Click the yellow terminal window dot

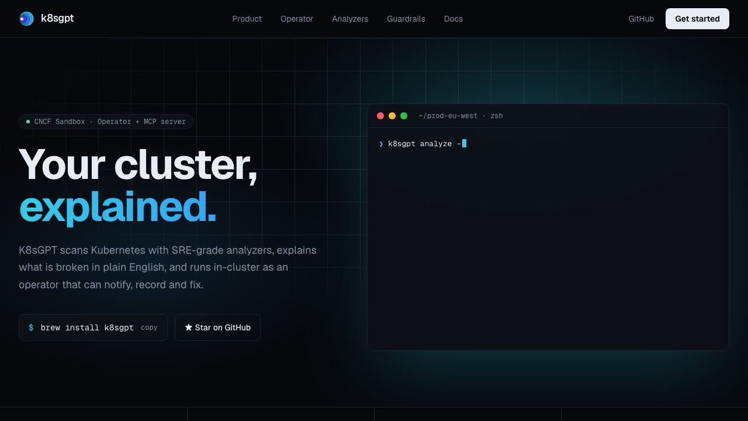pos(392,116)
